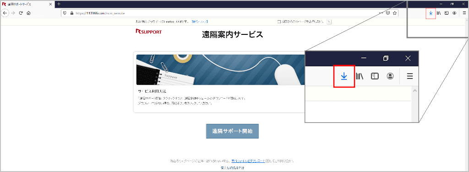
Task: Dismiss the browser notification bar
Action: pyautogui.click(x=329, y=22)
